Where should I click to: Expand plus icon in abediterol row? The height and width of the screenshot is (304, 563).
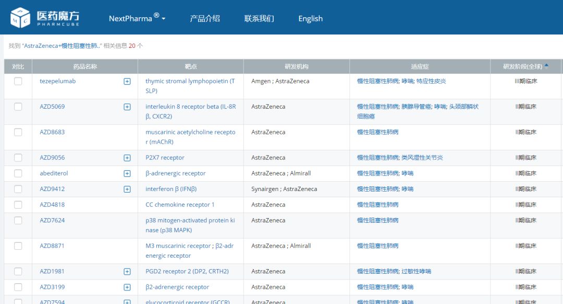click(127, 173)
